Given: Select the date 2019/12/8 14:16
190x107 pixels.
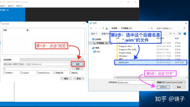Looking at the screenshot, I should coord(163,46).
